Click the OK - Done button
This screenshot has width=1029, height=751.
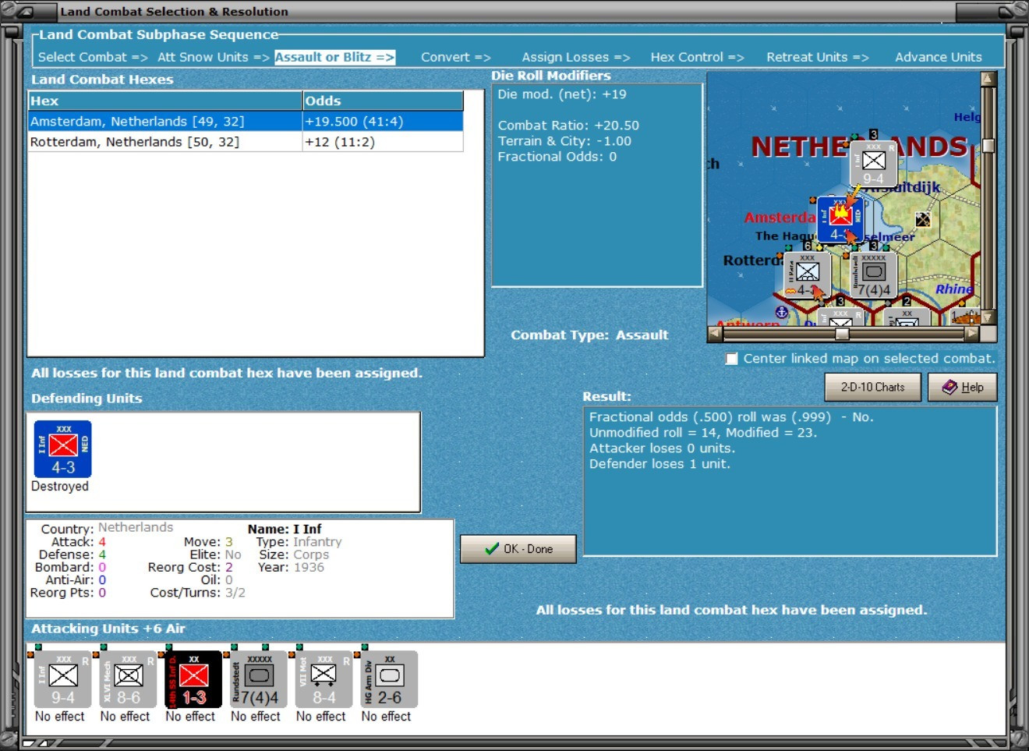[x=518, y=549]
